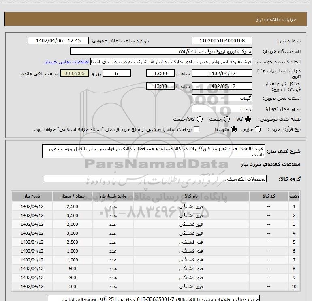Click فیوز فشنگی in row 6
This screenshot has height=301, width=312.
(x=191, y=251)
